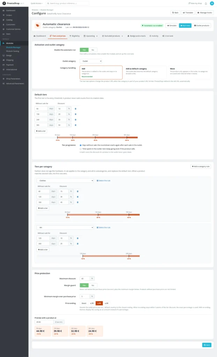Click the 240 days marker on default timeline
Screen dimensions: 217x357
95,137
